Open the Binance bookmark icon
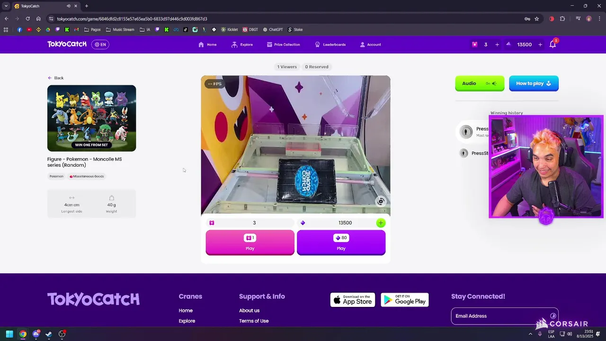606x341 pixels. pos(38,29)
